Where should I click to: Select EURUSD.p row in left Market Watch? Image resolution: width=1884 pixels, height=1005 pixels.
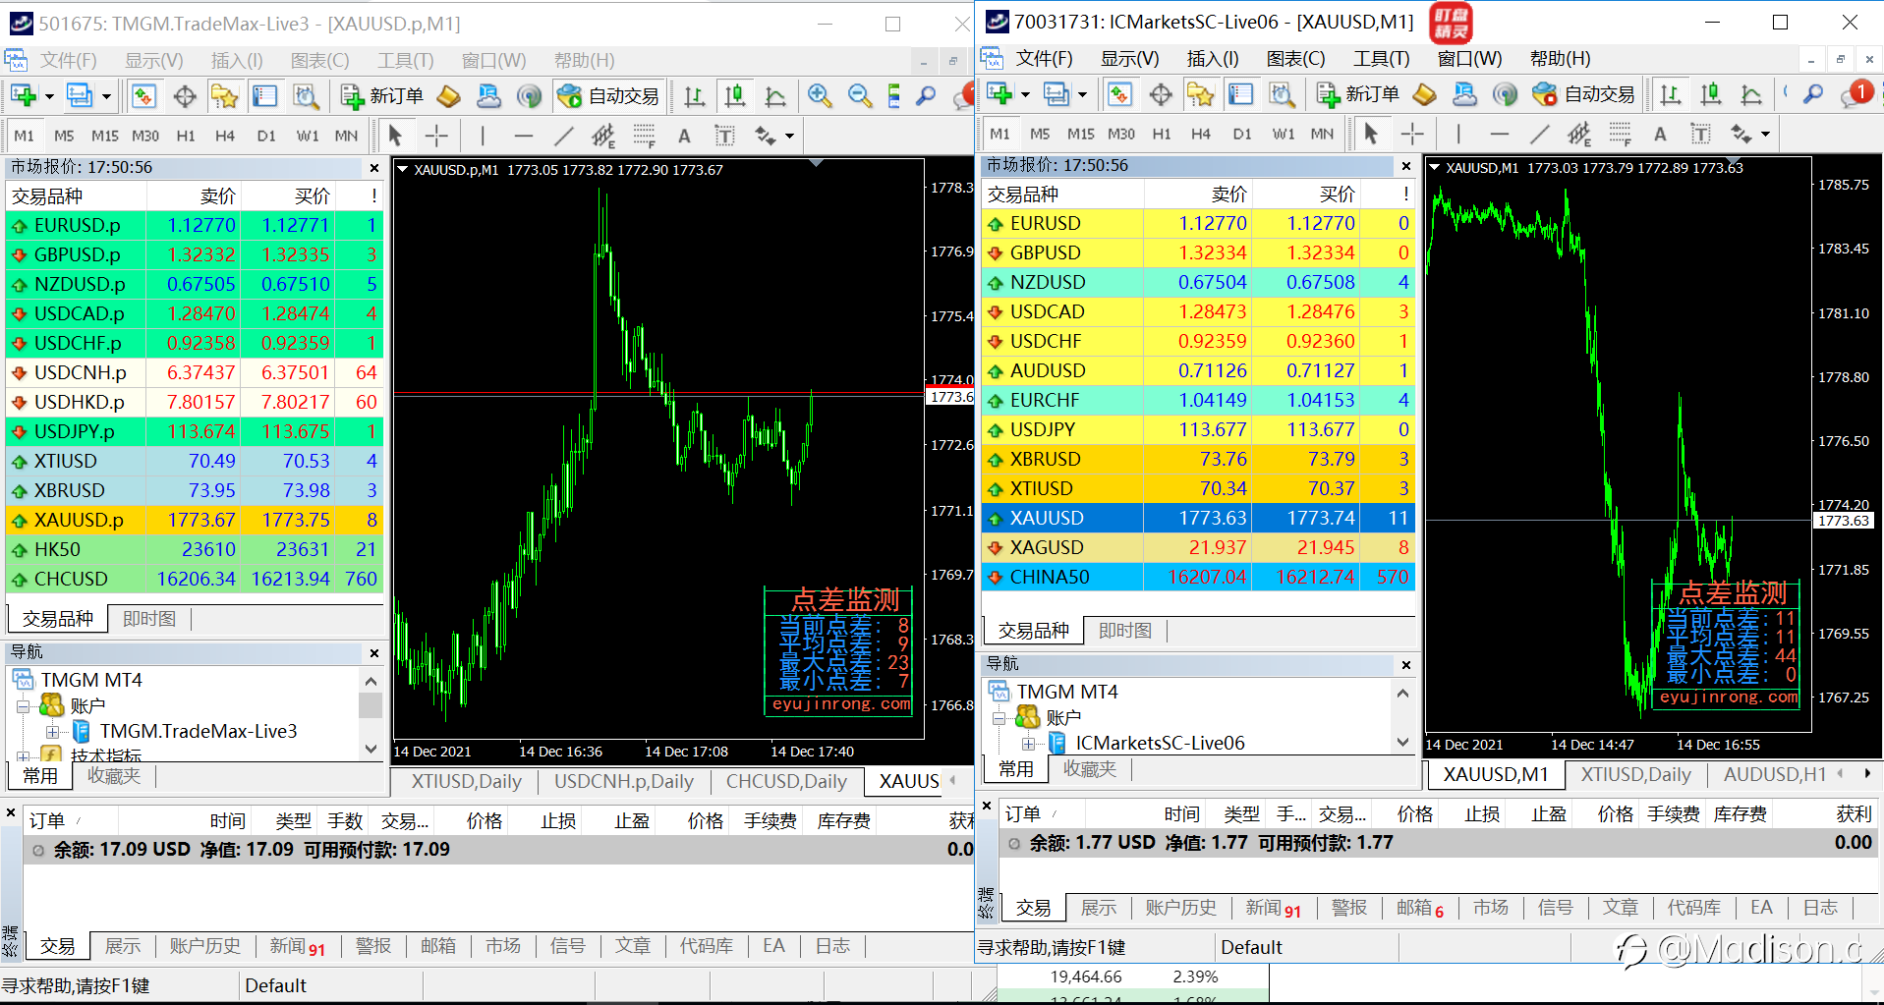[195, 225]
